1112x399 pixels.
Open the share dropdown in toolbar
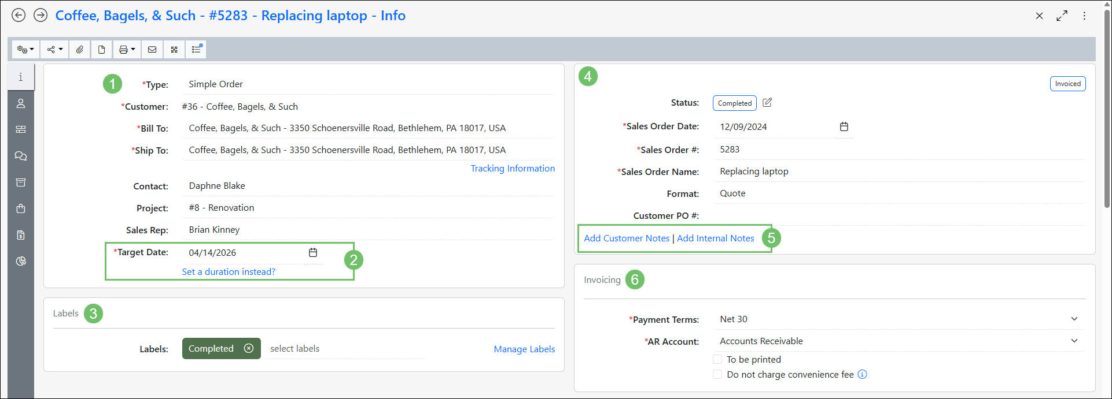click(x=55, y=50)
